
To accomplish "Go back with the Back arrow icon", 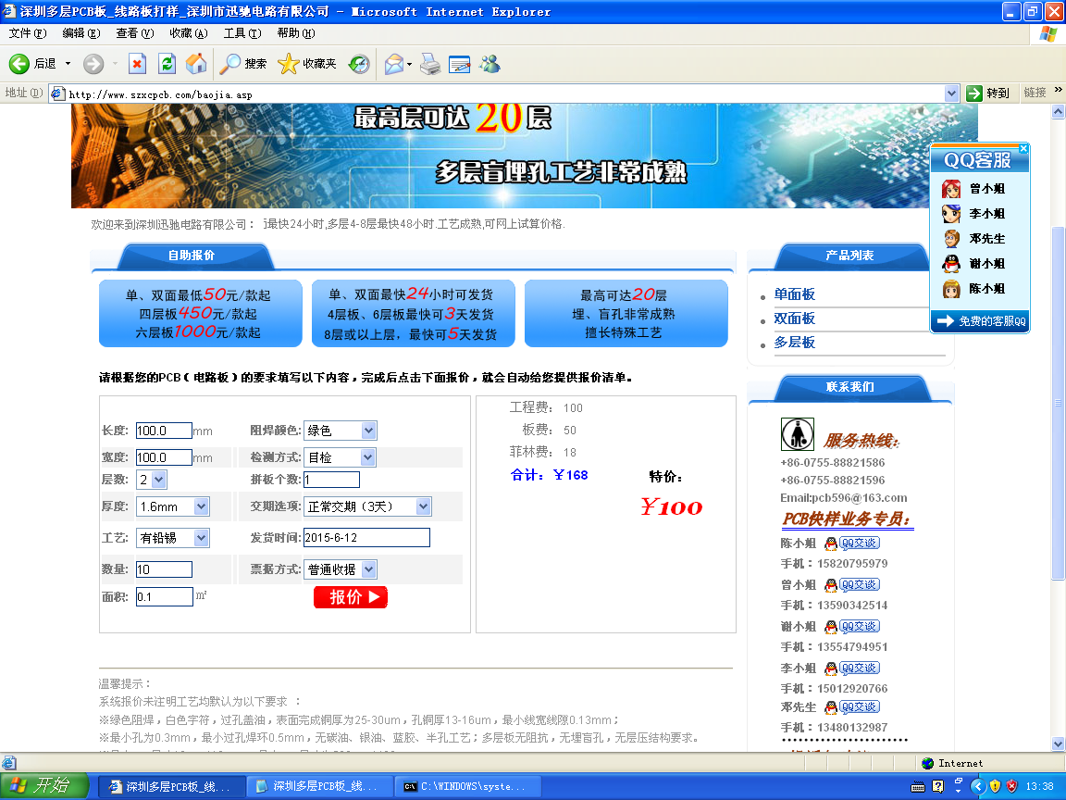I will point(19,64).
